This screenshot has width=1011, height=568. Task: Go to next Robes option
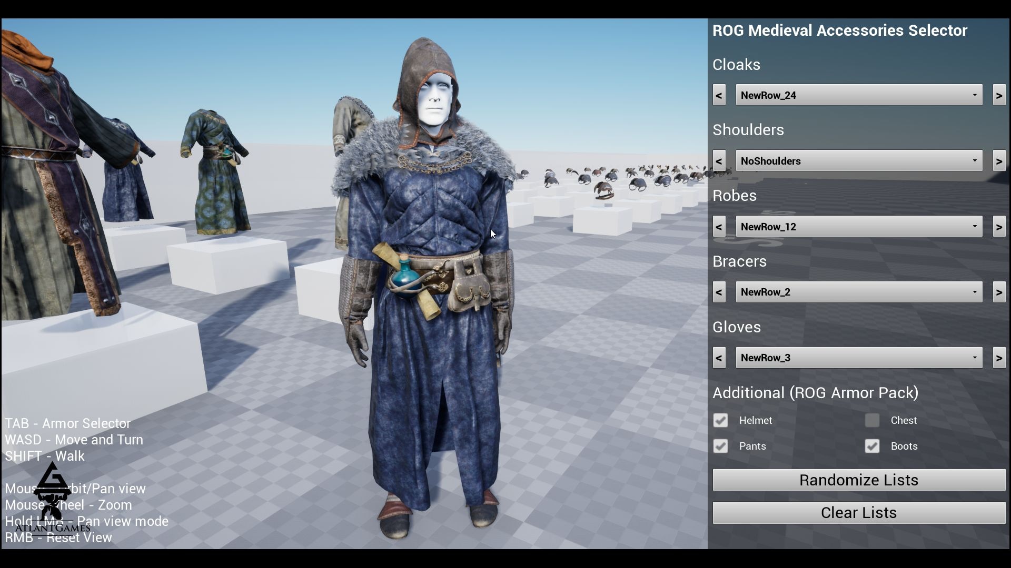(999, 227)
